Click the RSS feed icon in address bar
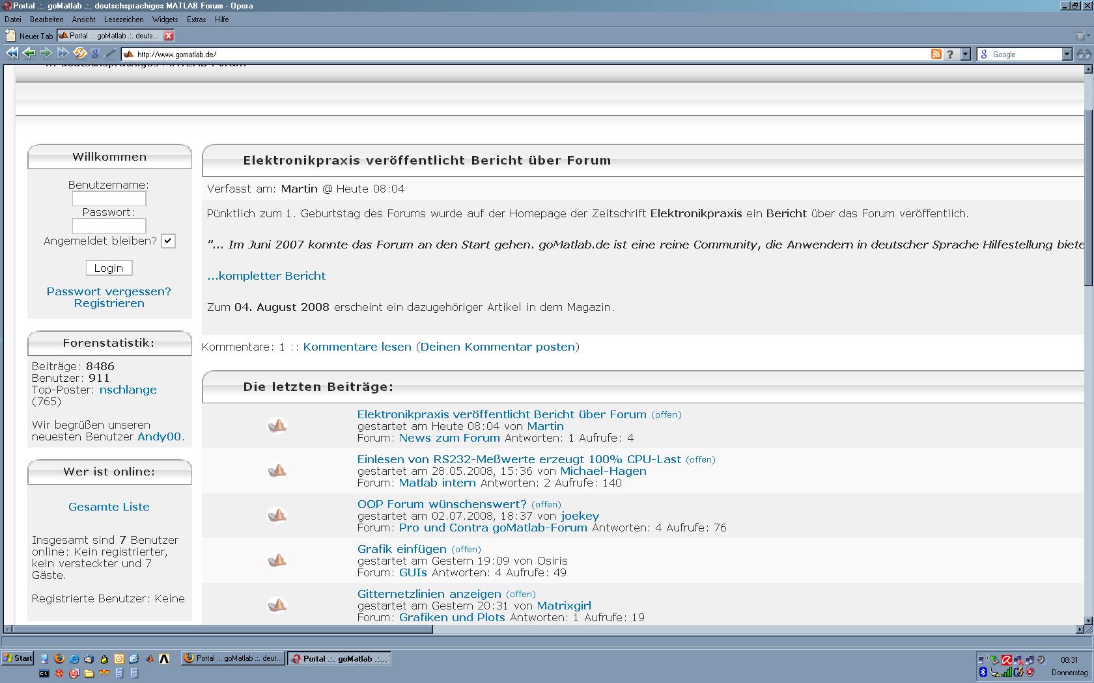This screenshot has height=683, width=1094. tap(936, 55)
